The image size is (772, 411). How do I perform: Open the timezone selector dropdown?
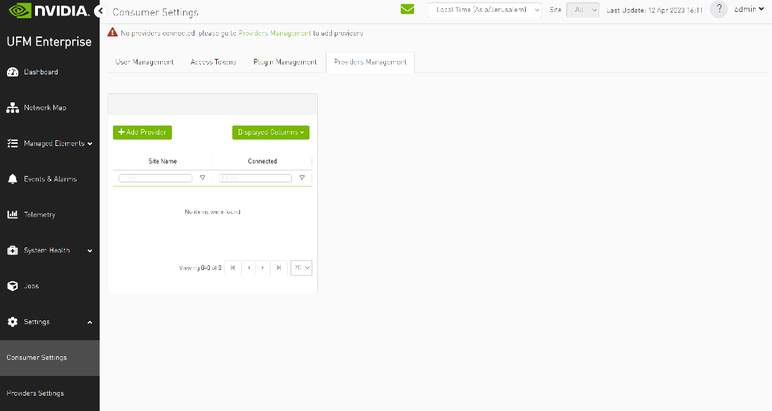pyautogui.click(x=484, y=10)
